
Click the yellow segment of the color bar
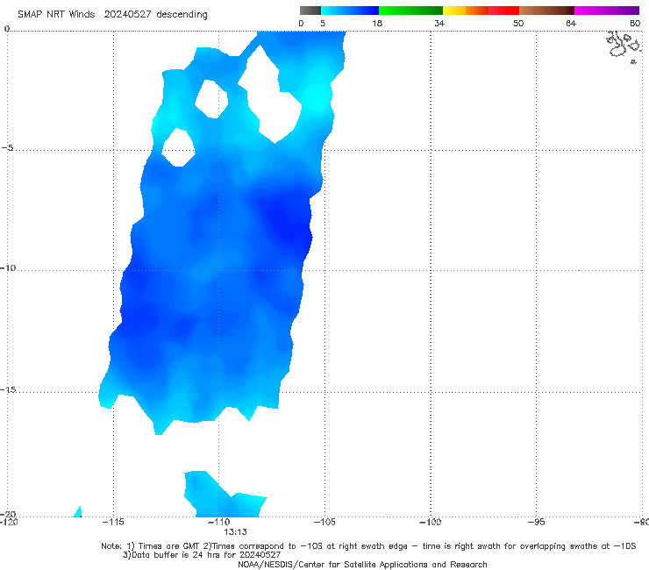(x=454, y=11)
